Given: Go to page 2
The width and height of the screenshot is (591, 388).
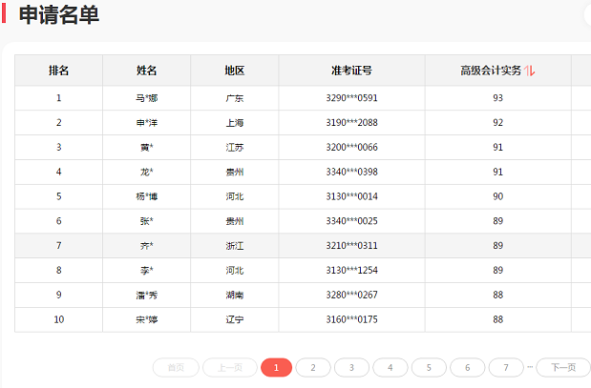Looking at the screenshot, I should [x=313, y=367].
